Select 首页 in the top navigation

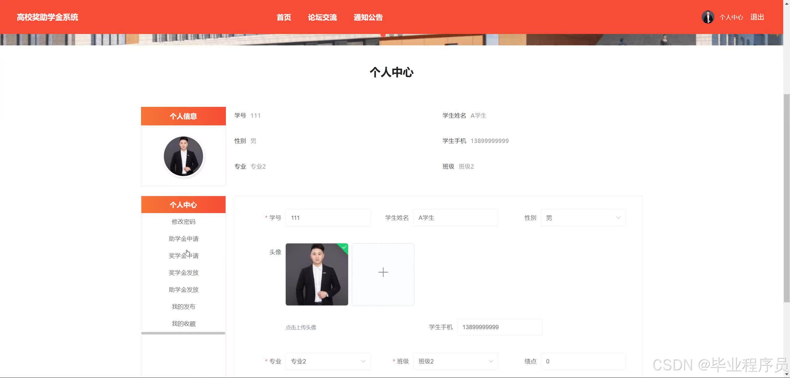point(284,17)
